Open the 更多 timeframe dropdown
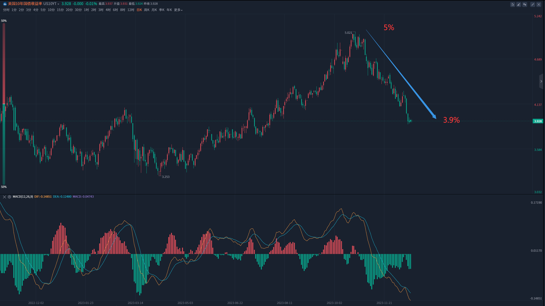This screenshot has height=306, width=545. [178, 10]
